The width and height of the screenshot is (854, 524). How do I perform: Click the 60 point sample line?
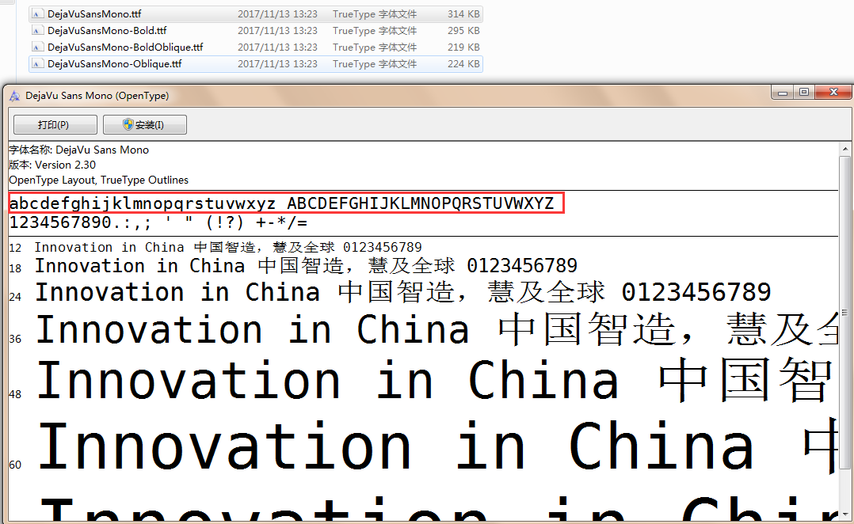(x=437, y=445)
